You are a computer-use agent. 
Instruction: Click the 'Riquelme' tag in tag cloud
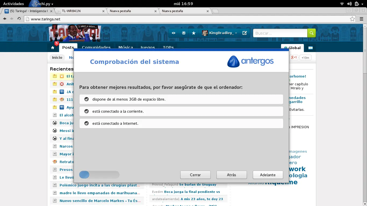(281, 182)
